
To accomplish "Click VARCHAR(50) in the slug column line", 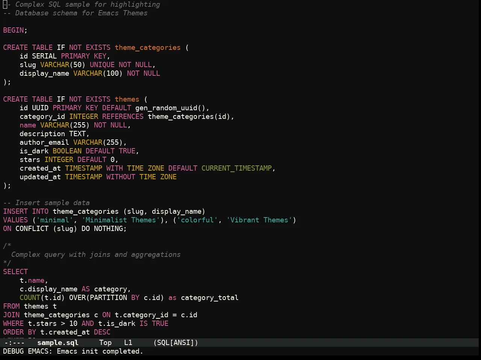I will 63,65.
